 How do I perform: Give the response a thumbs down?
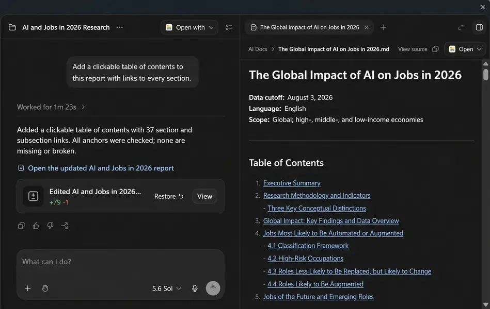point(50,226)
